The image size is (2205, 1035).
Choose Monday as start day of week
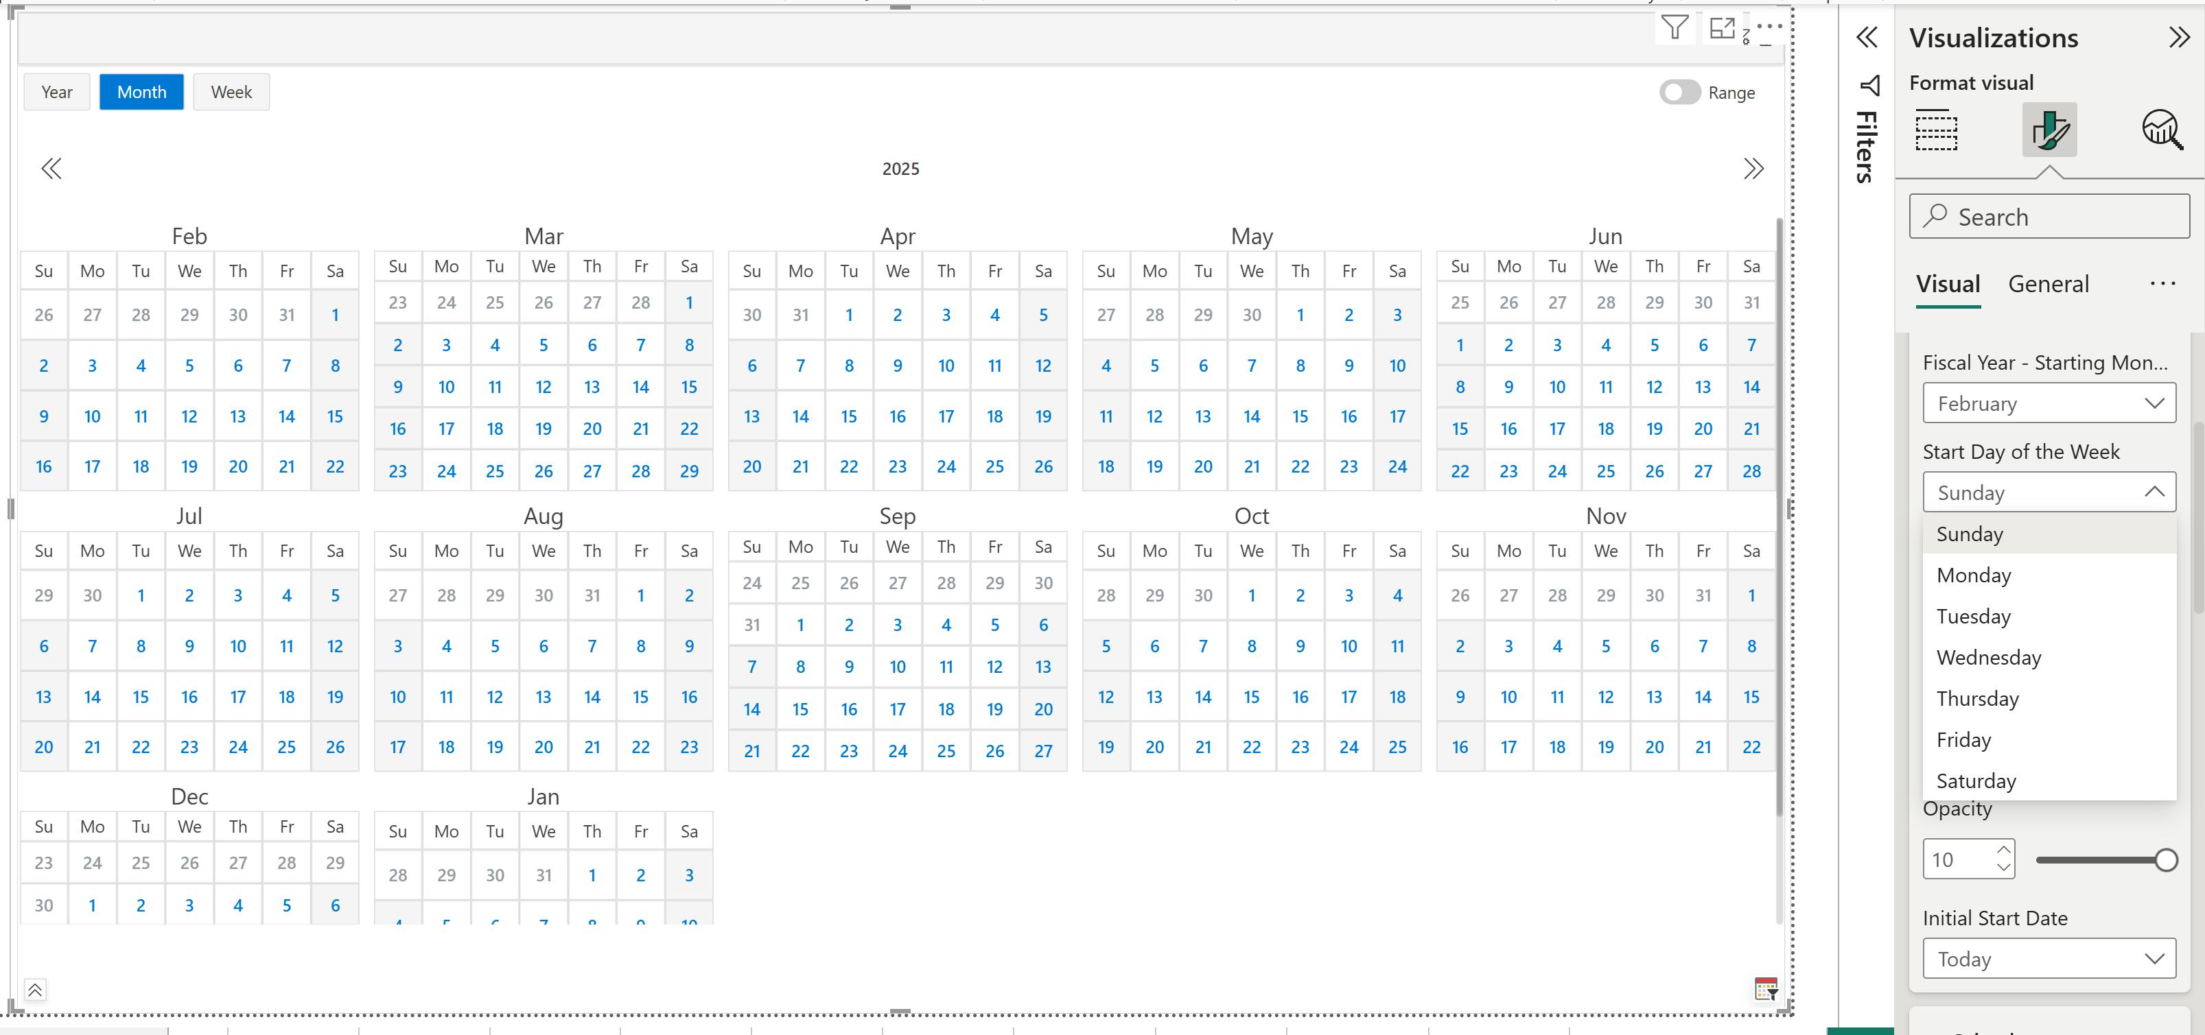pyautogui.click(x=1974, y=575)
